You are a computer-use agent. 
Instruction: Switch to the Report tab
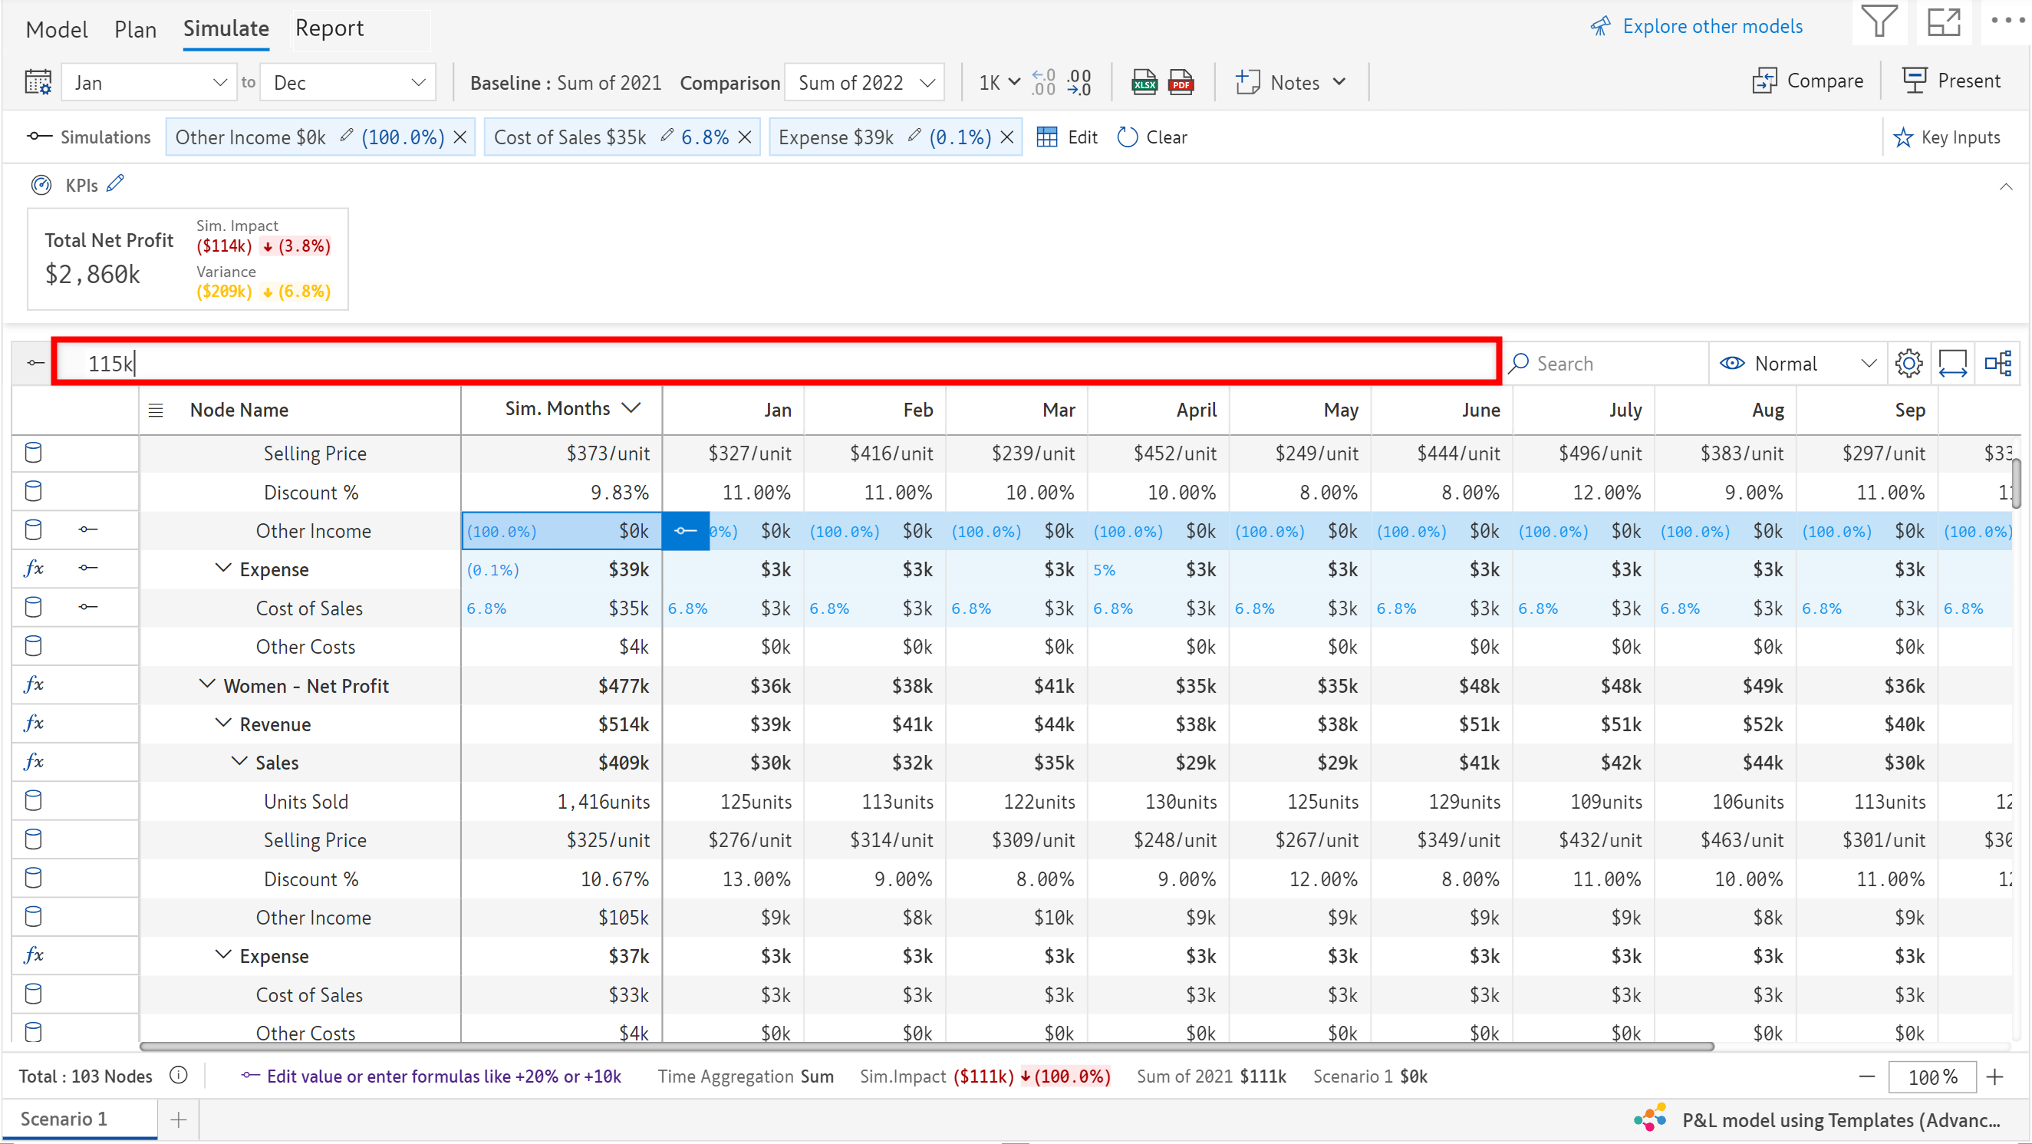[329, 28]
